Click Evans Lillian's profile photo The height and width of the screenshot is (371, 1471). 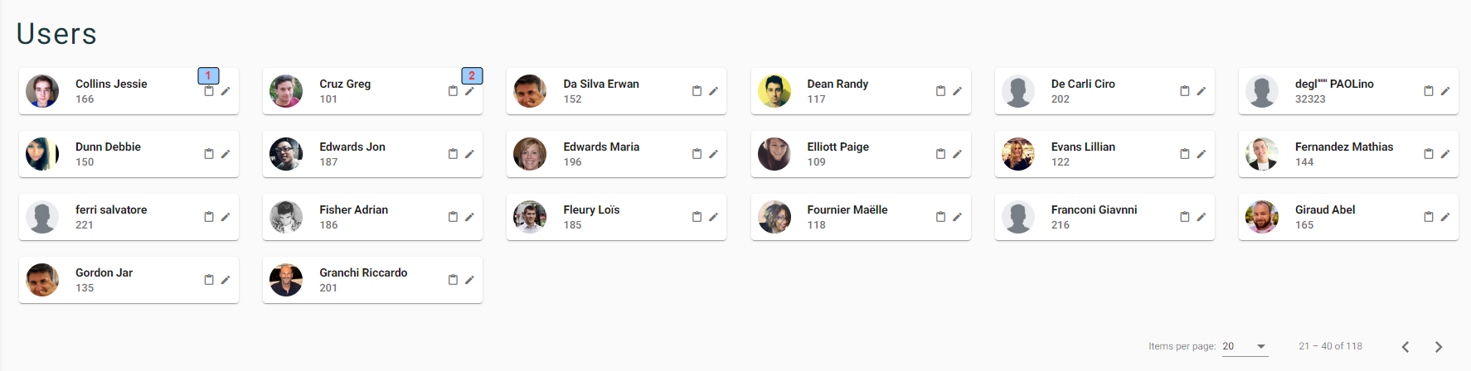1017,154
